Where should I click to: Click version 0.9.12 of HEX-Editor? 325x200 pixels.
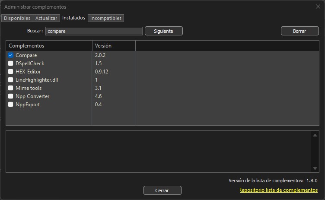click(102, 72)
